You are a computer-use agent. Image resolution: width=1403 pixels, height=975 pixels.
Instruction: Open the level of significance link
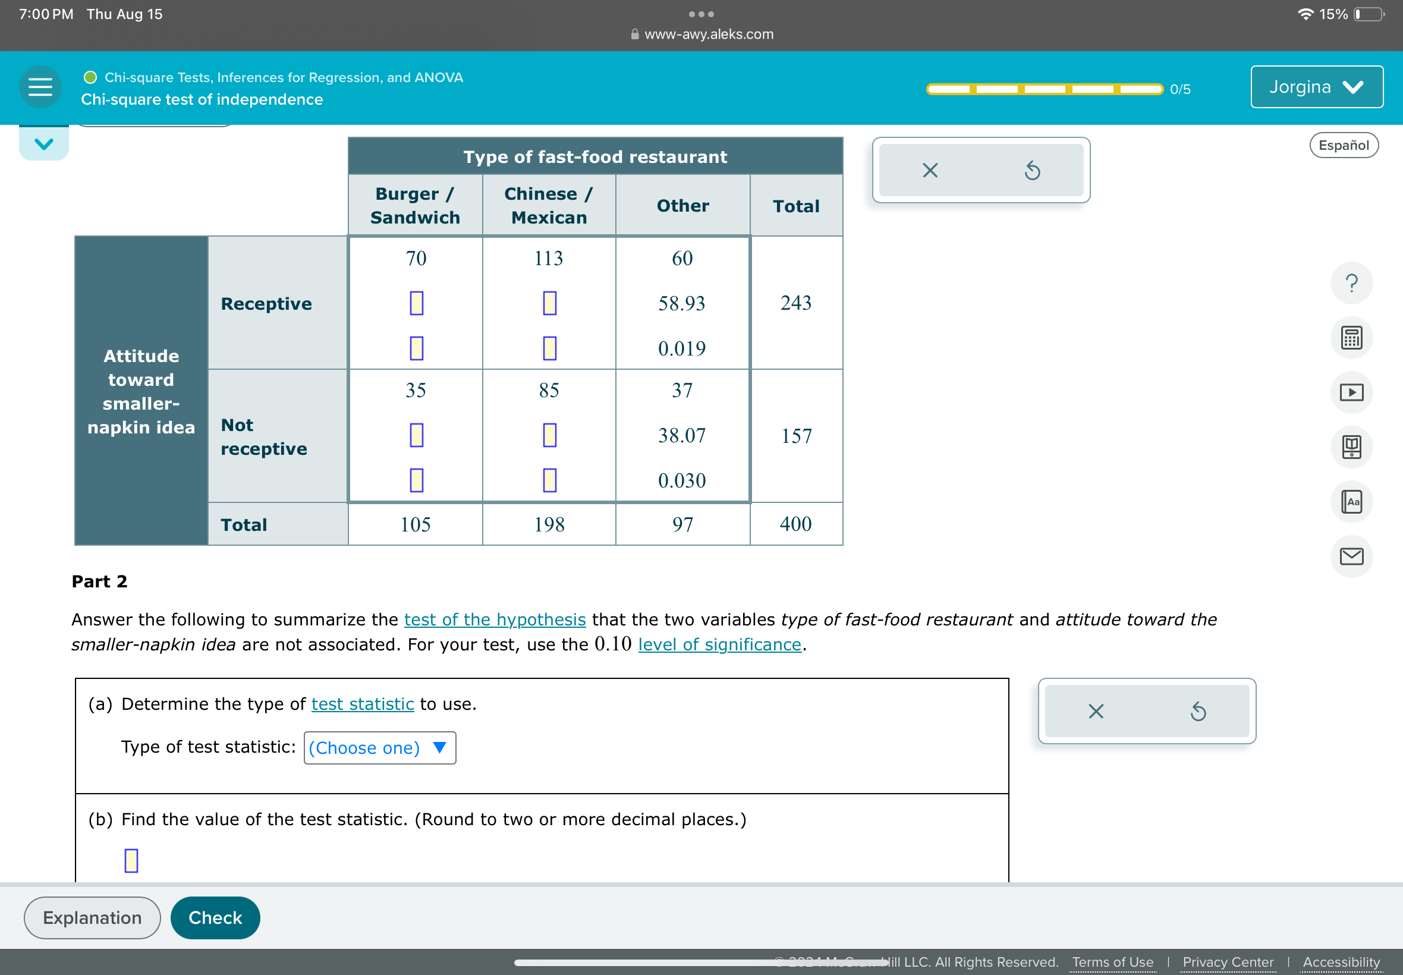[x=719, y=644]
